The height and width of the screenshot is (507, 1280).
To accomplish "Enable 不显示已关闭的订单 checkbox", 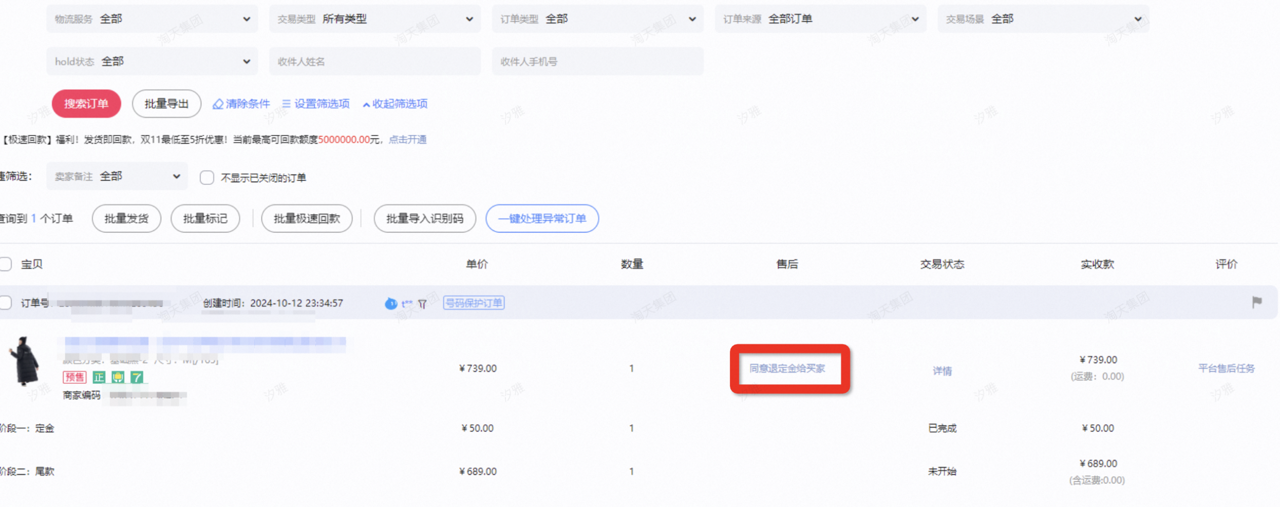I will (x=207, y=177).
